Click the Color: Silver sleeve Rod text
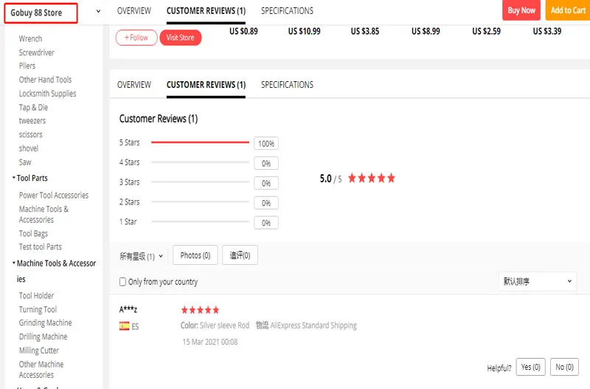Viewport: 590px width, 389px height. click(x=215, y=326)
